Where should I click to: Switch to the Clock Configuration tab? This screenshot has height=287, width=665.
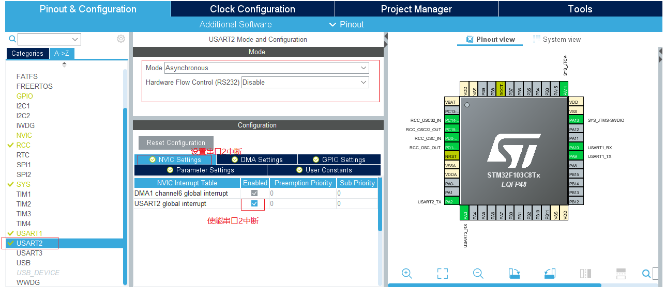click(253, 9)
